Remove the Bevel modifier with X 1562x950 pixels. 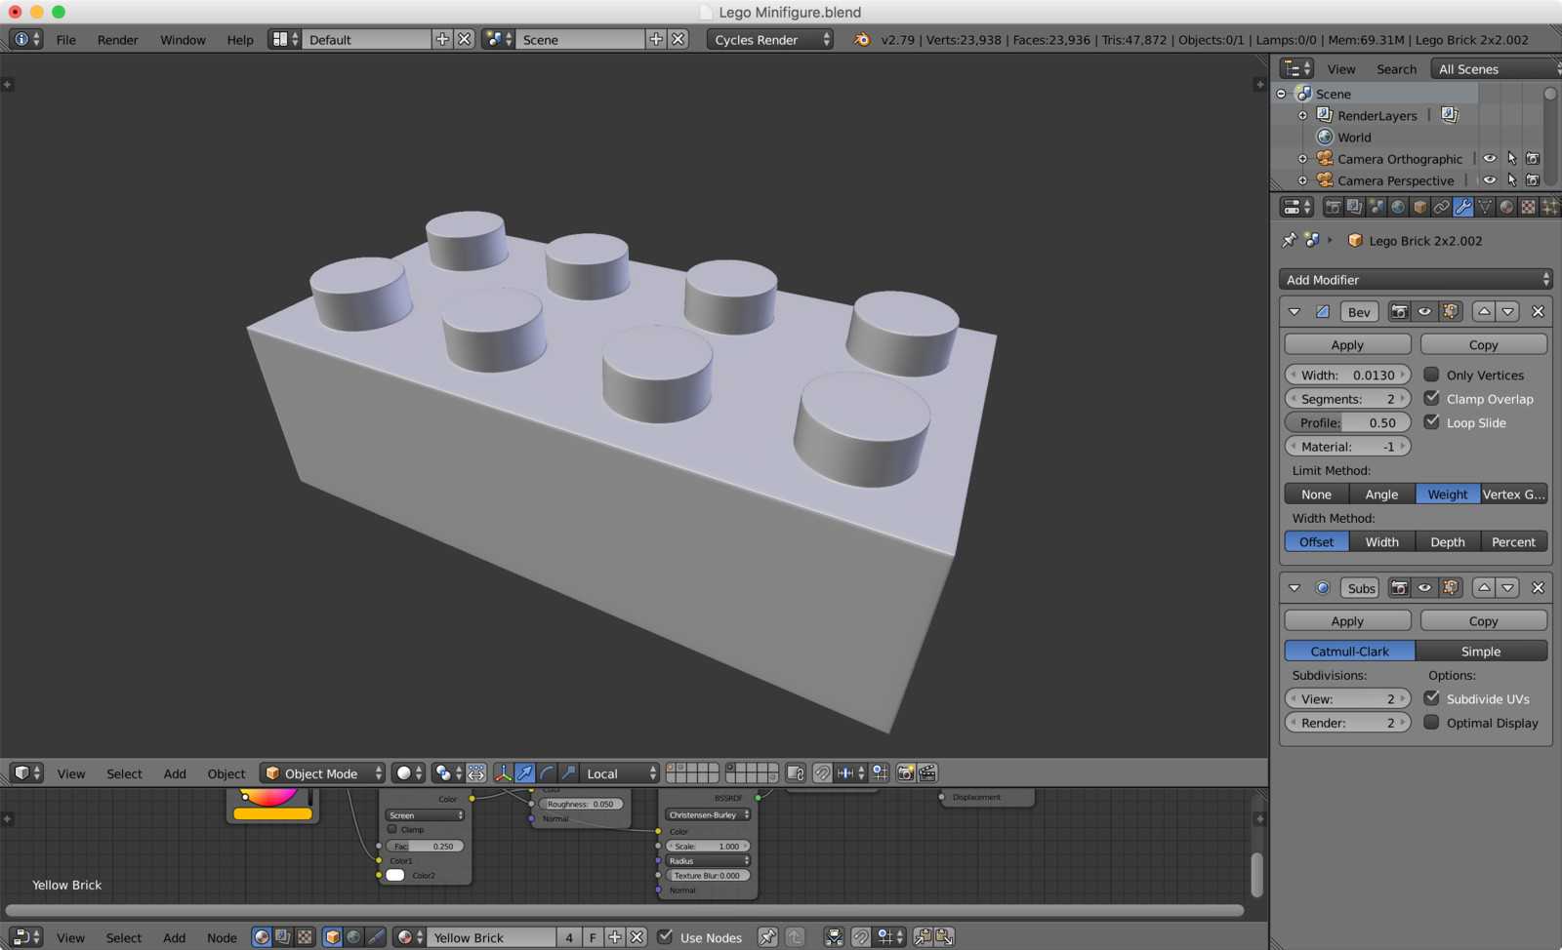coord(1538,312)
